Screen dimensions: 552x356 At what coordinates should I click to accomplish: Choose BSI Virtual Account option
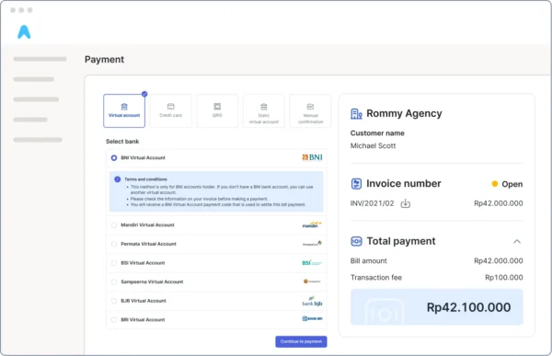216,263
